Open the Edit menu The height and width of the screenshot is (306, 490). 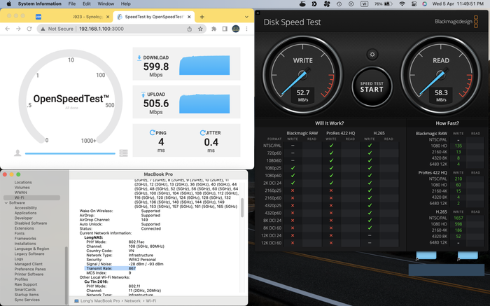click(87, 4)
